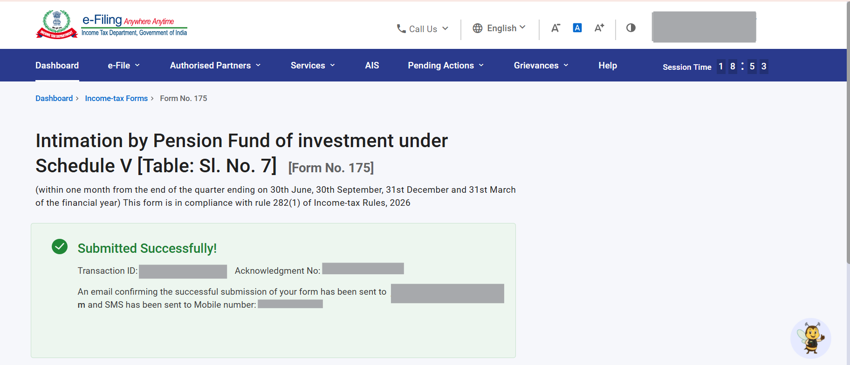This screenshot has width=850, height=365.
Task: Follow the Income-tax Forms breadcrumb link
Action: click(x=116, y=98)
